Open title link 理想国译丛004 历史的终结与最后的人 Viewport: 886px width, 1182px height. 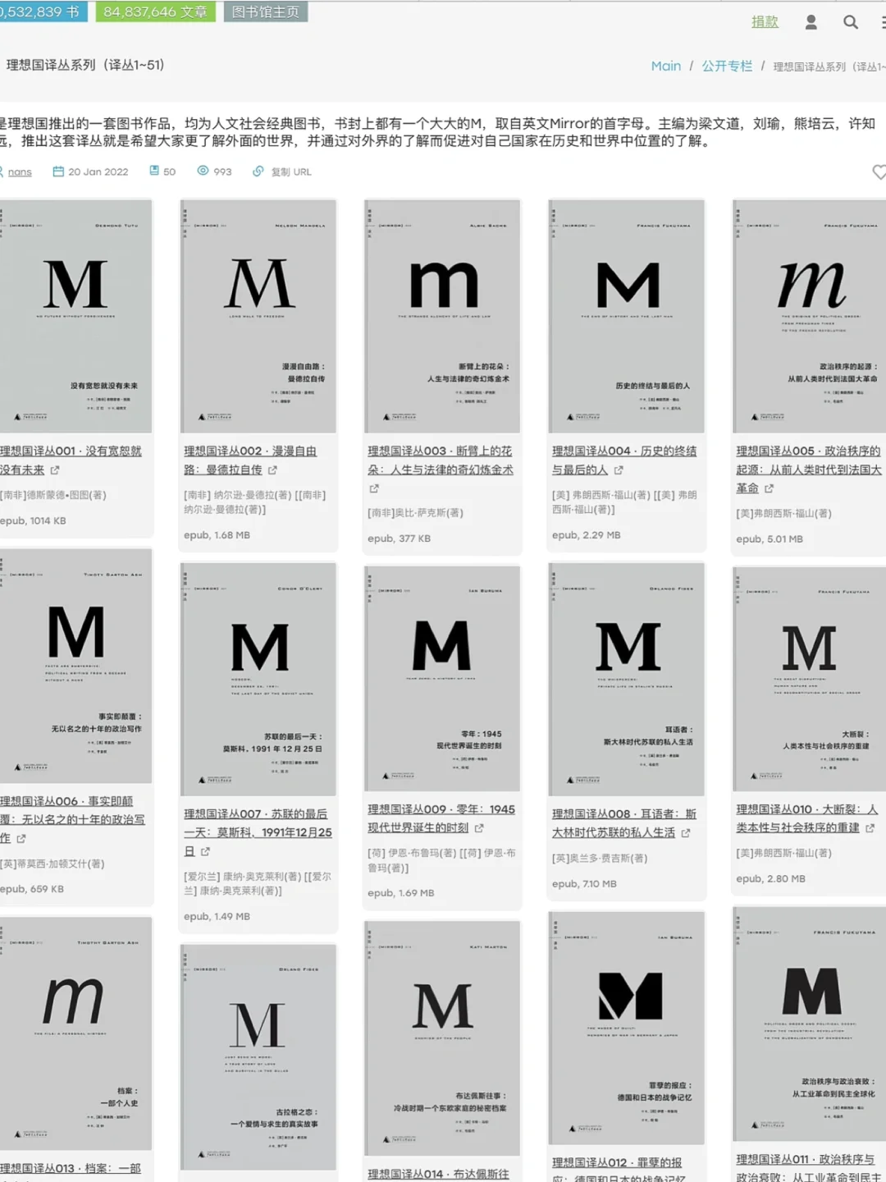pos(624,460)
